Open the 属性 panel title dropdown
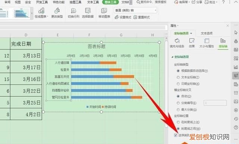Image resolution: width=239 pixels, height=144 pixels. 178,26
